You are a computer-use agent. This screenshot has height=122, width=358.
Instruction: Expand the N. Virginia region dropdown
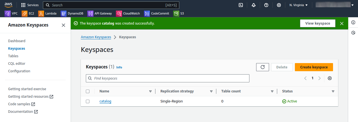point(299,5)
